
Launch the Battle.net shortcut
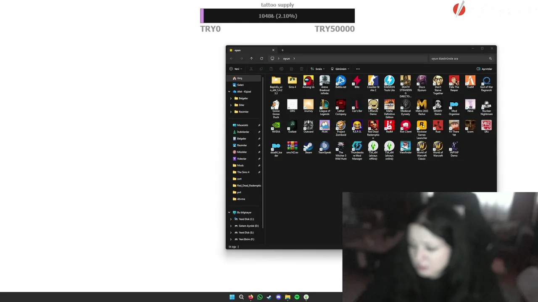341,82
